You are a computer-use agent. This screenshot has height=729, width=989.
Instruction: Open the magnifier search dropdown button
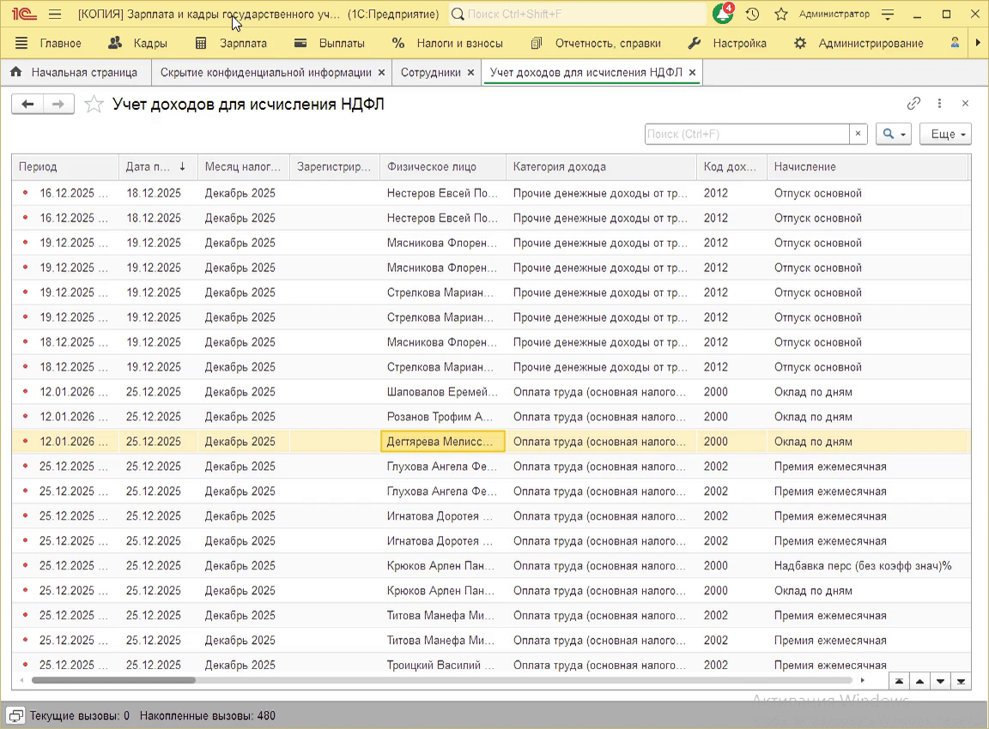click(x=894, y=134)
